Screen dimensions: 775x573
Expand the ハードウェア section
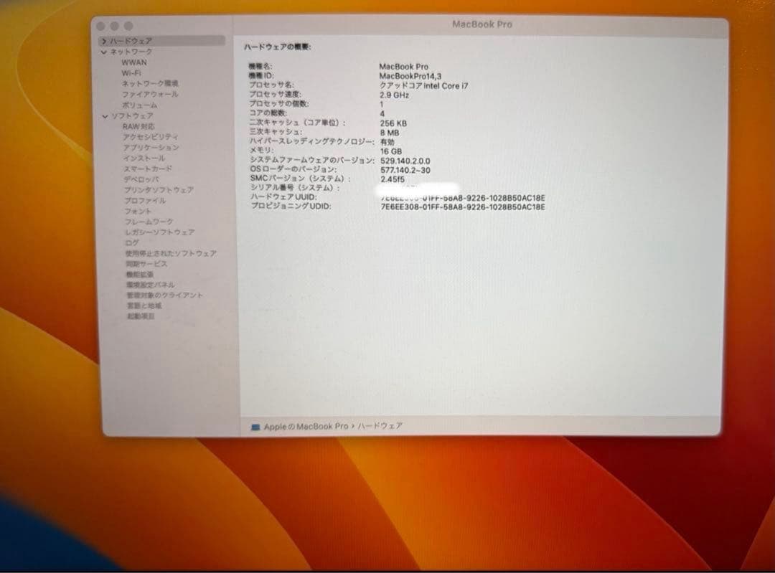click(x=104, y=41)
